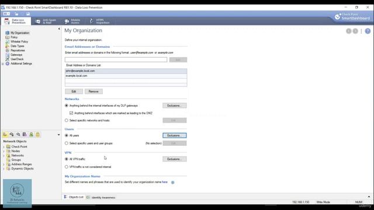The height and width of the screenshot is (210, 374).
Task: Click info icon next to organization name link
Action: point(173,183)
